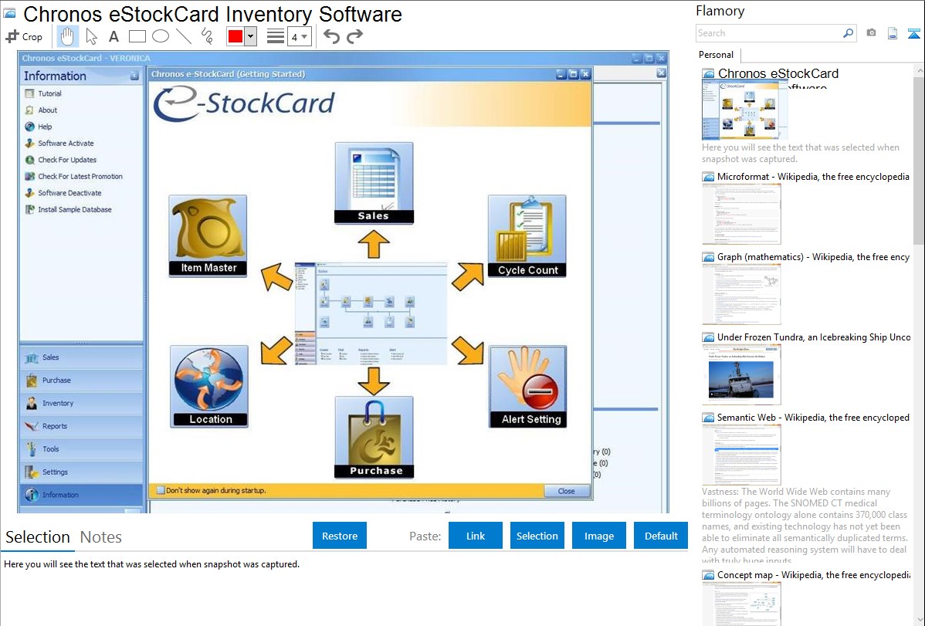Click Concept map - Wikipedia title
The width and height of the screenshot is (925, 626).
[x=814, y=574]
